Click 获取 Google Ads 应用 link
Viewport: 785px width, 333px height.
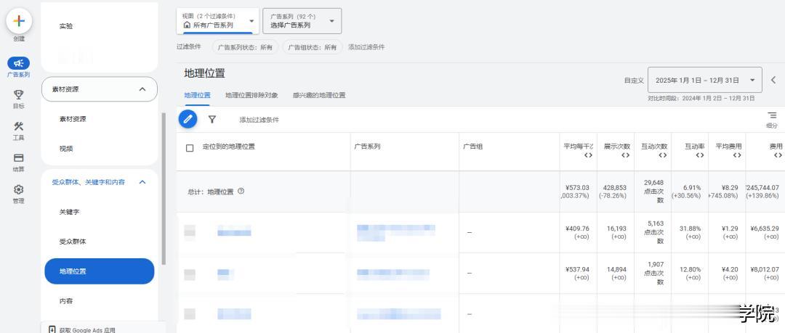pyautogui.click(x=86, y=330)
